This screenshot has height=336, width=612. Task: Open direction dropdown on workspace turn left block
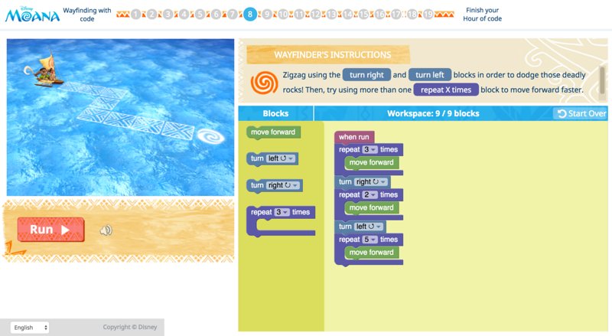click(x=369, y=227)
